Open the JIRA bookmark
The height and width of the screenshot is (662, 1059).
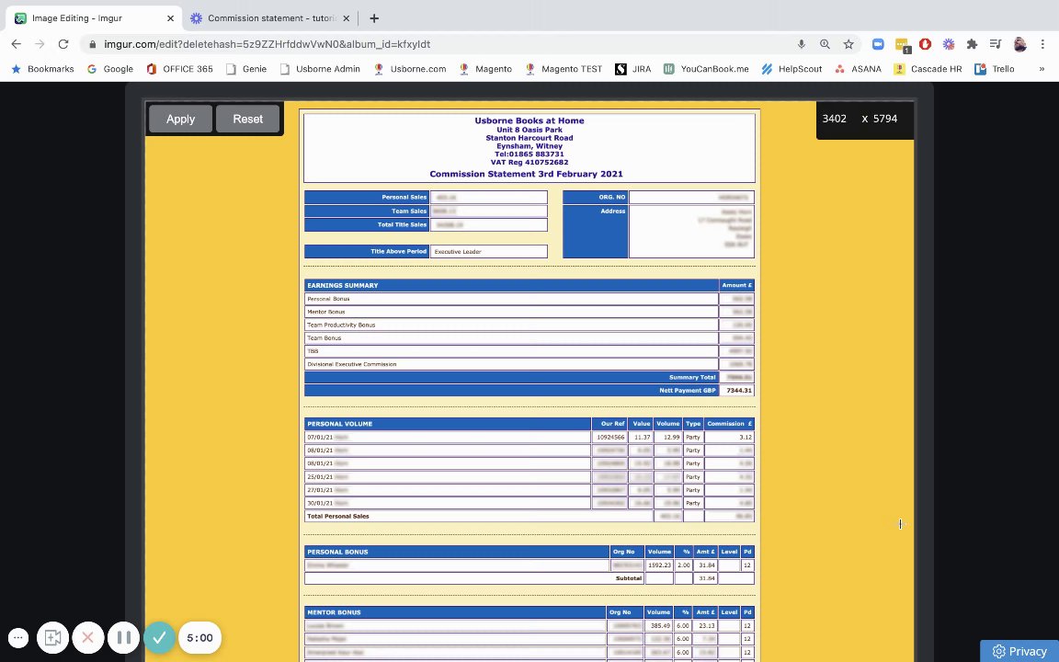632,69
